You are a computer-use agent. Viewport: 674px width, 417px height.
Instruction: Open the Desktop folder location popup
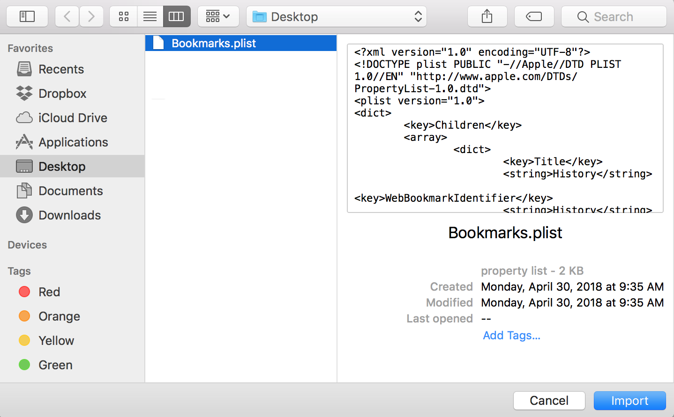point(336,17)
